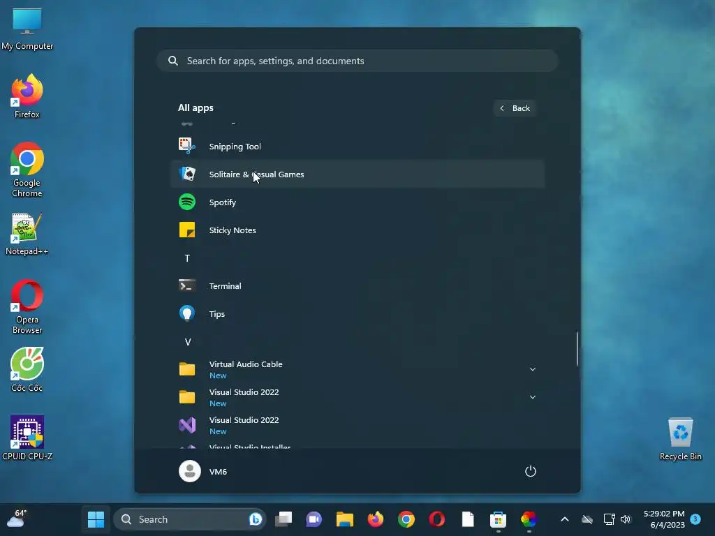Open the VM6 user account menu
The image size is (715, 536).
pos(203,471)
